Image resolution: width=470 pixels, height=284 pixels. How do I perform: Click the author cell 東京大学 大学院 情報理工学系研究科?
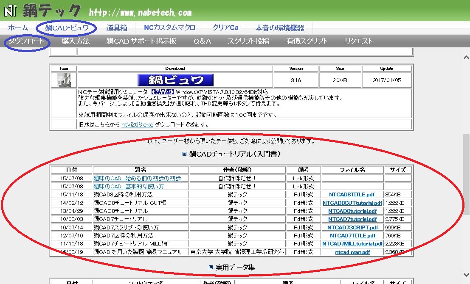(x=237, y=252)
